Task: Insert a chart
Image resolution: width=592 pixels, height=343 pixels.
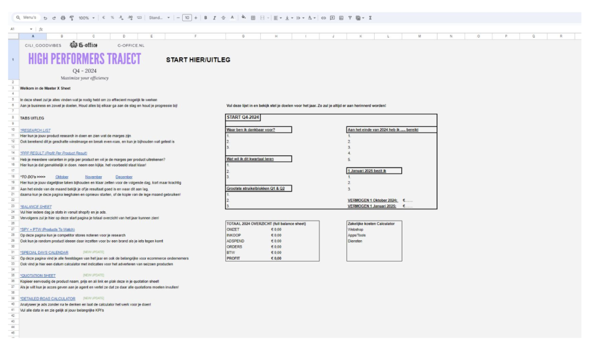Action: 341,18
